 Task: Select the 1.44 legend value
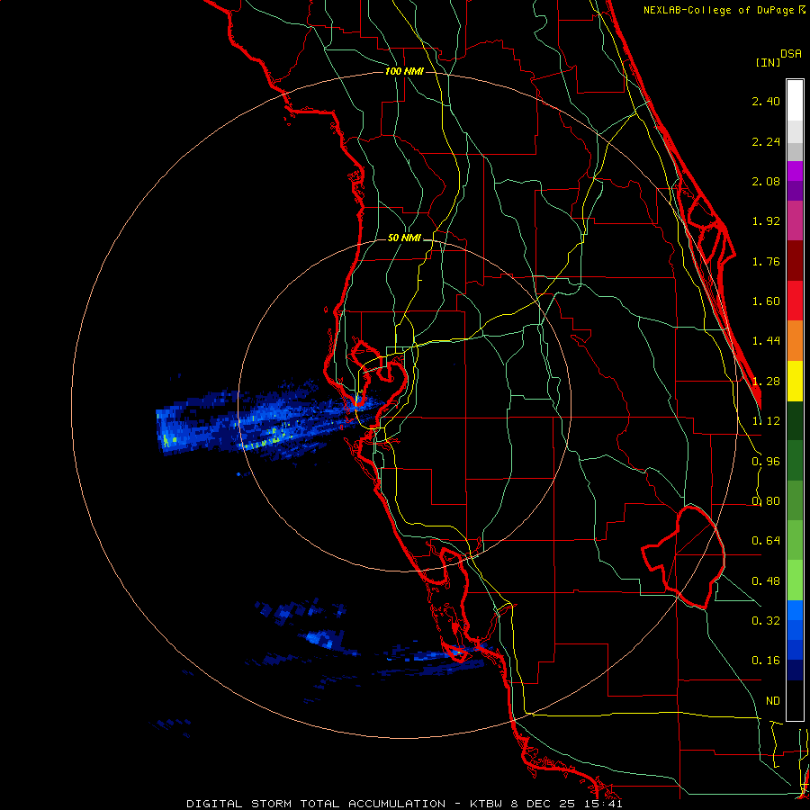[x=766, y=341]
